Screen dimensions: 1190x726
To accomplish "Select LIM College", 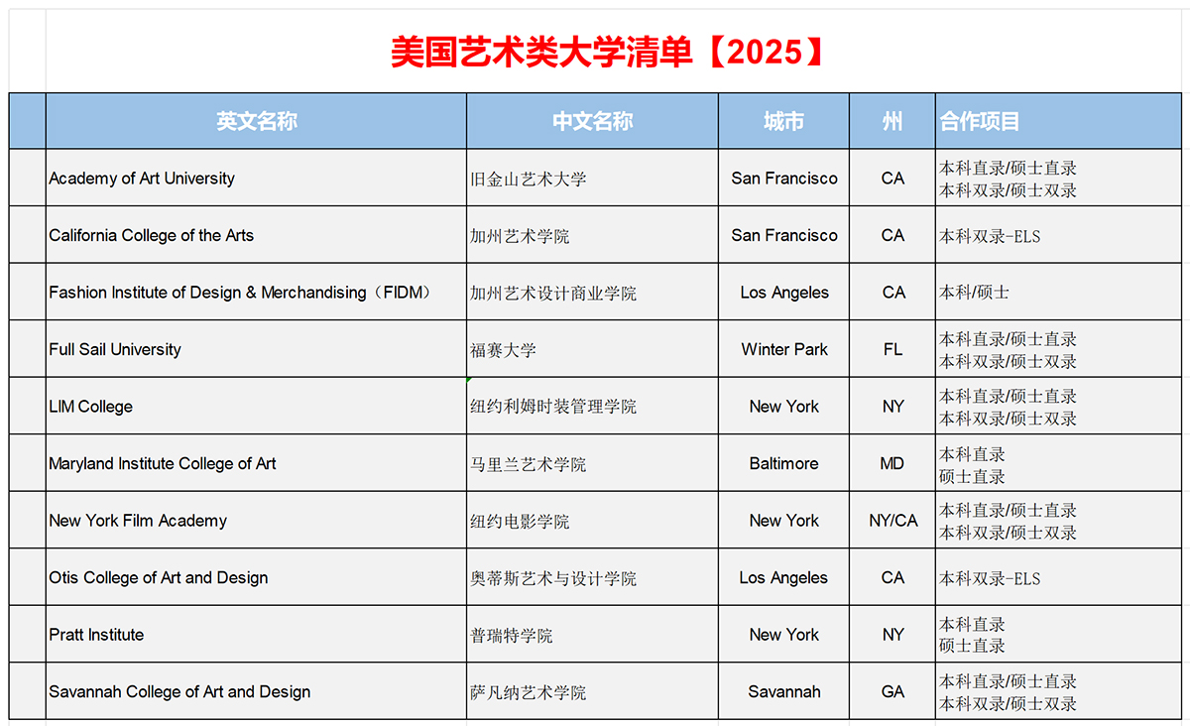I will (90, 406).
